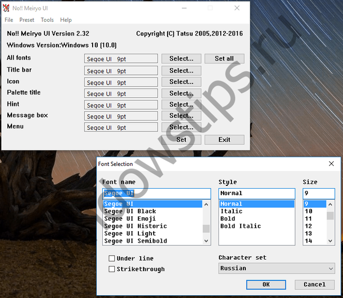This screenshot has width=343, height=298.
Task: Click the Size list scrollbar thumb
Action: [330, 216]
